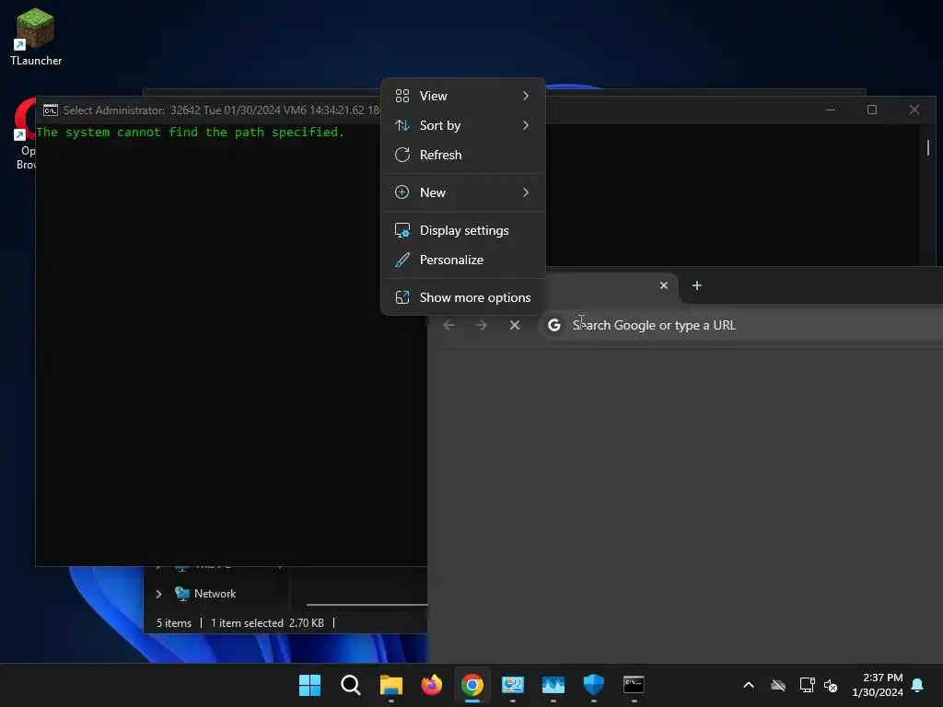The image size is (943, 707).
Task: Click the Display settings monitor icon
Action: pyautogui.click(x=402, y=231)
